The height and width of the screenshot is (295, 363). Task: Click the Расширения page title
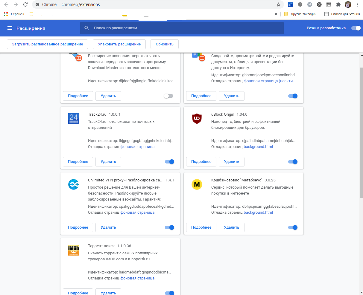click(31, 28)
